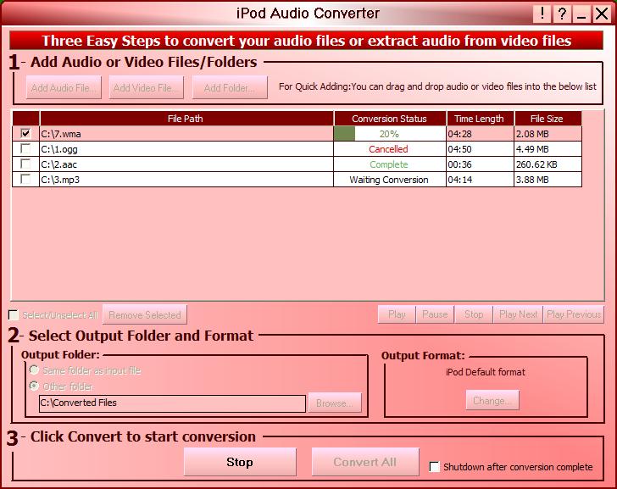Image resolution: width=617 pixels, height=489 pixels.
Task: Click the Time Length column header
Action: [x=480, y=119]
